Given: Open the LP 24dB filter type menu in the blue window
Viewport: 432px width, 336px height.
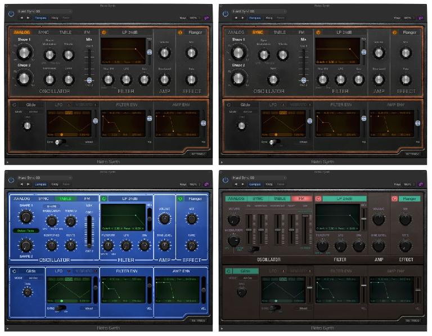Looking at the screenshot, I should tap(130, 199).
